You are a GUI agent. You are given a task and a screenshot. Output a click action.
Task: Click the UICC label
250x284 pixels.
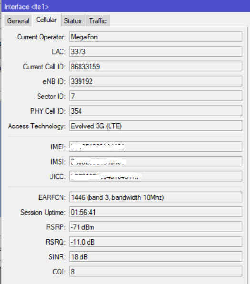point(57,176)
